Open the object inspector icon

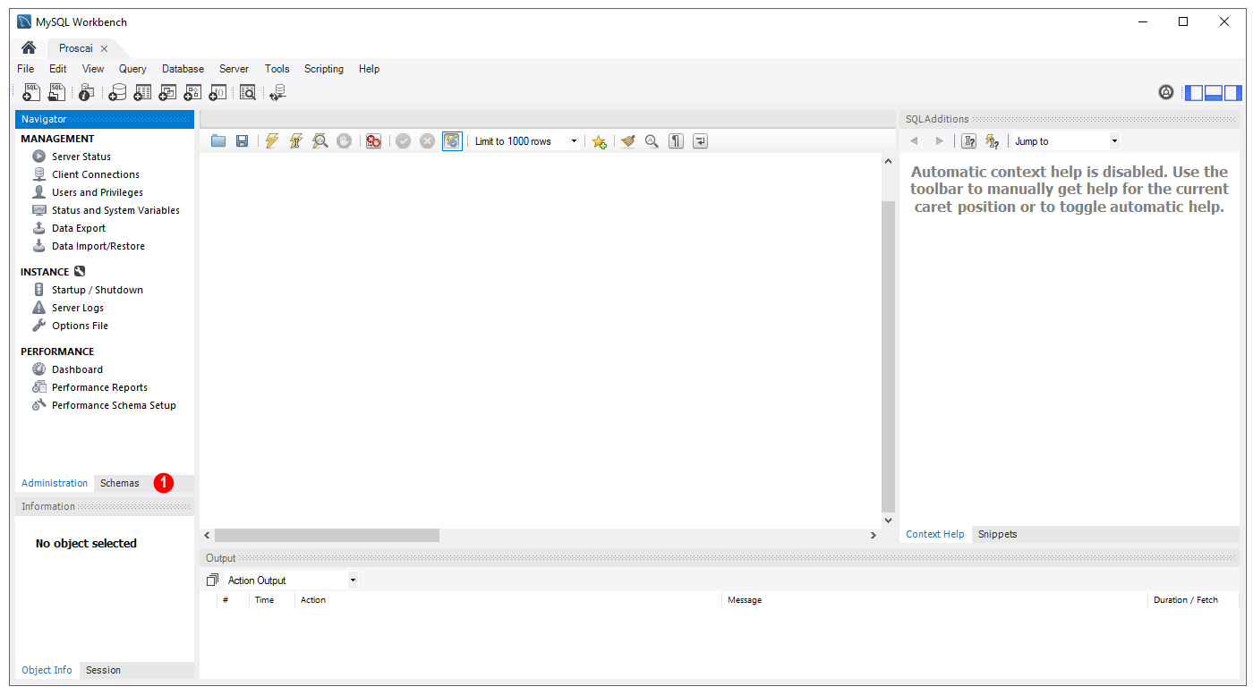point(87,92)
